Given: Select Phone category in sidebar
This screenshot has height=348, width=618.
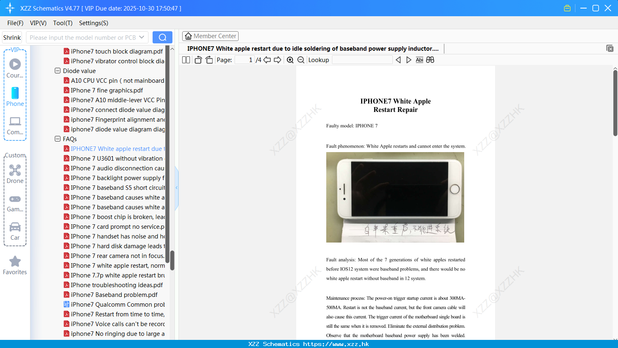Looking at the screenshot, I should (x=15, y=97).
